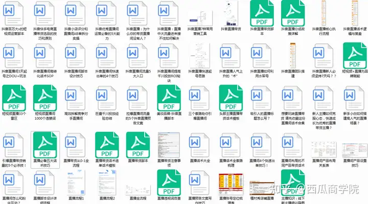Open the 头部主播直播带货话术模板 PDF file

point(231,98)
